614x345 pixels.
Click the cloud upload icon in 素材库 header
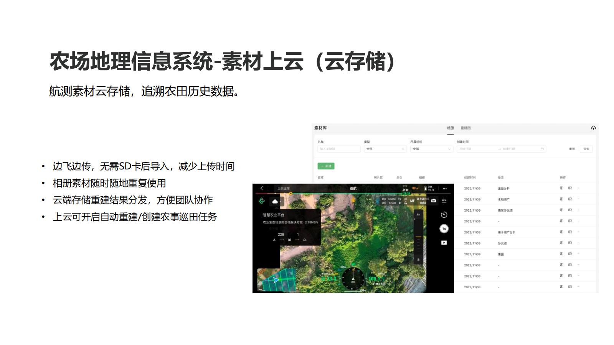click(593, 128)
